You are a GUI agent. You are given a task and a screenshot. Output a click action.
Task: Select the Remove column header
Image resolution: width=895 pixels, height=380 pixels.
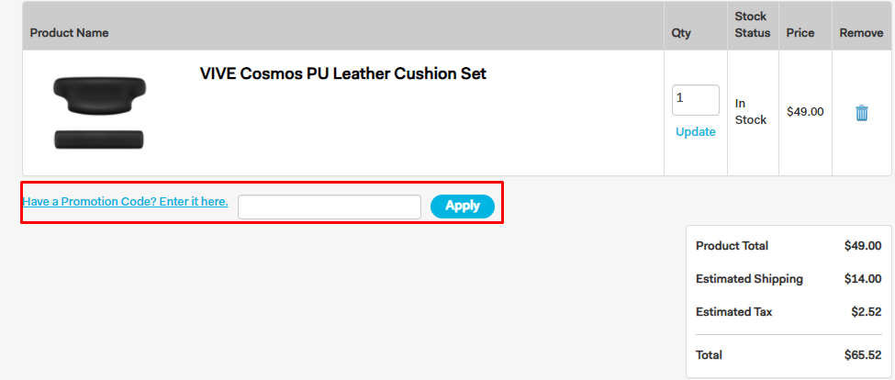pyautogui.click(x=861, y=32)
